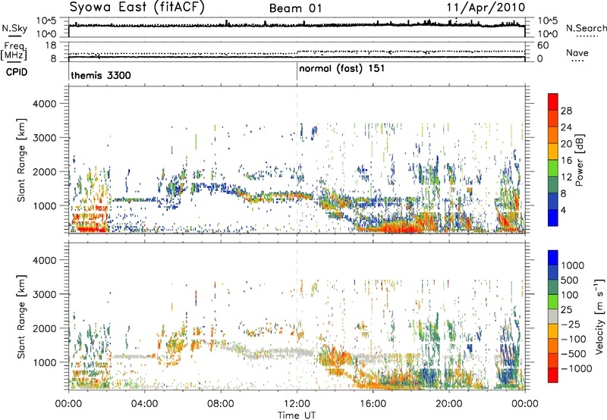Screen dimensions: 607x420
Task: Select 'Slant Range [km]' label of the power panel
Action: pos(21,160)
